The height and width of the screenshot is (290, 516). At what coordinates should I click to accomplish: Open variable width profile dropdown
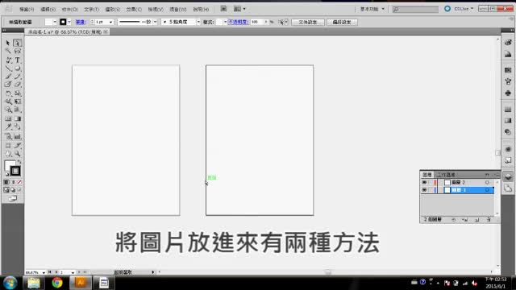pos(155,22)
